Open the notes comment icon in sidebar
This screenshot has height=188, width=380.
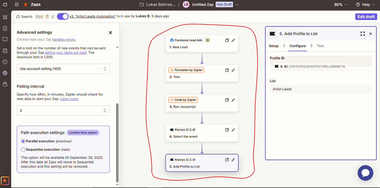tap(5, 40)
